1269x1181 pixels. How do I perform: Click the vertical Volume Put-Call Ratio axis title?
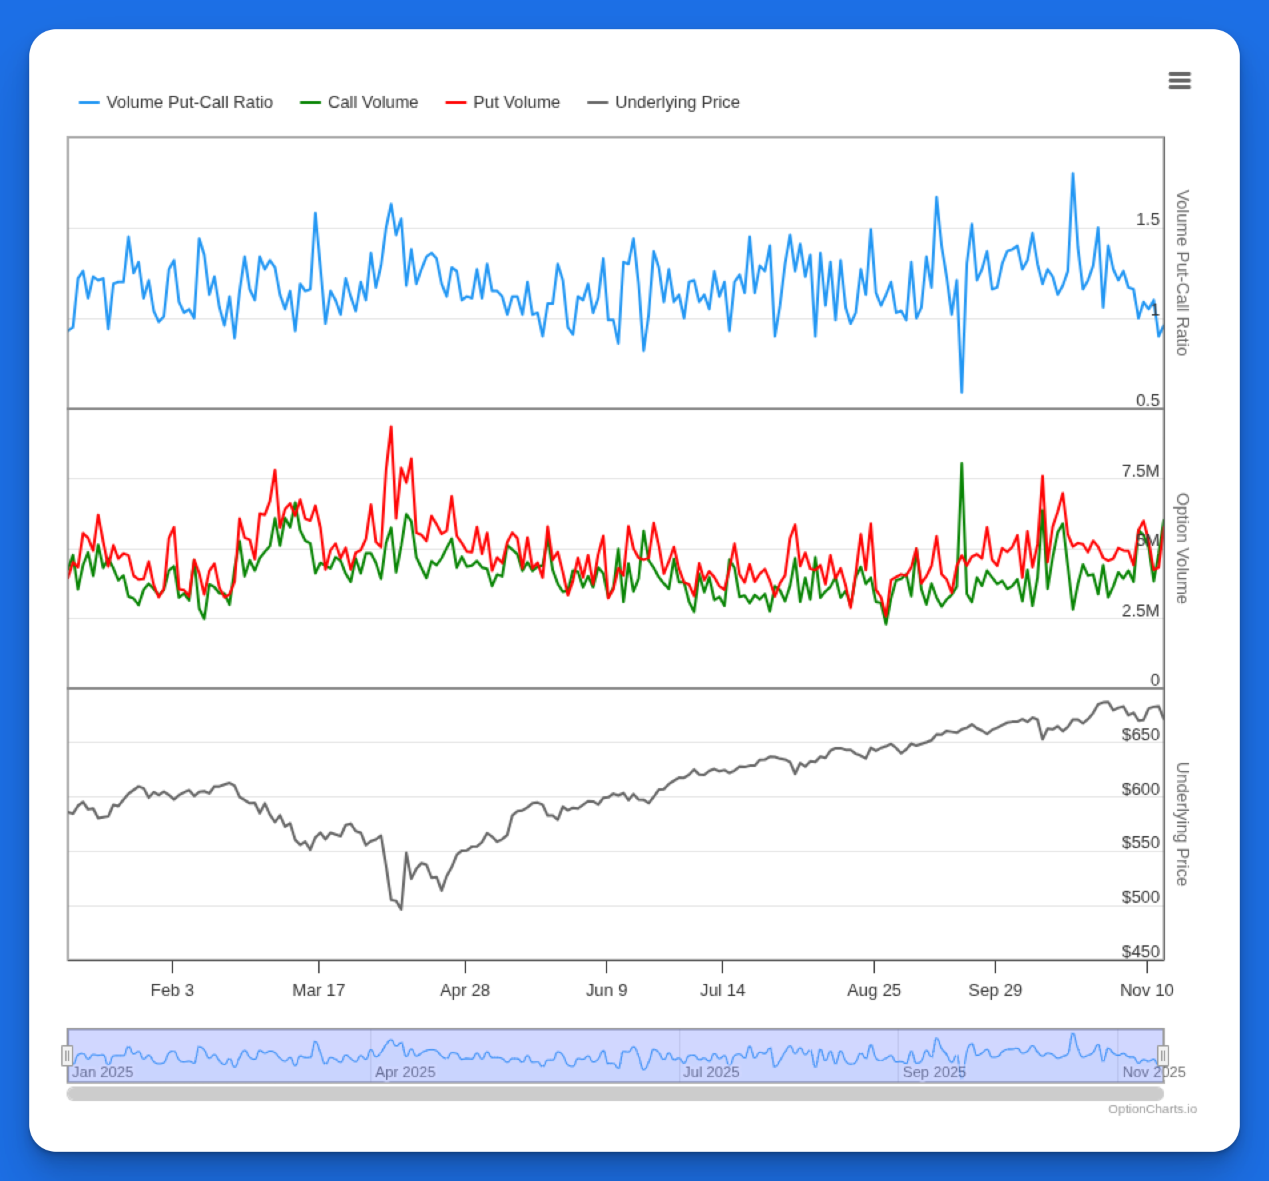pos(1182,273)
